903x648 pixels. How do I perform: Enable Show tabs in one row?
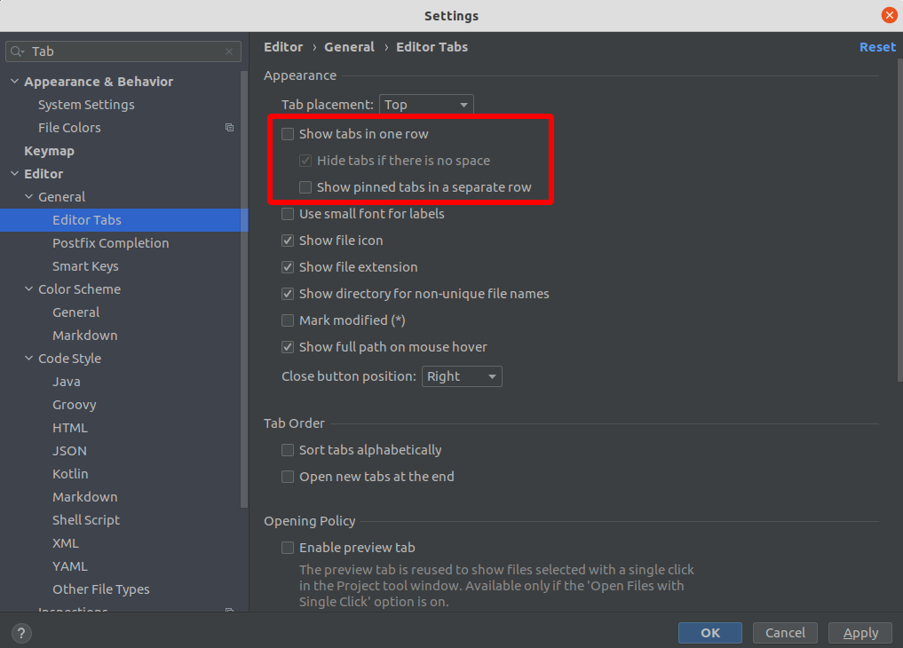pyautogui.click(x=288, y=134)
